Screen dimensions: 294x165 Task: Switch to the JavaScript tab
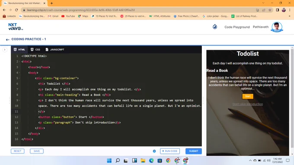(x=55, y=50)
